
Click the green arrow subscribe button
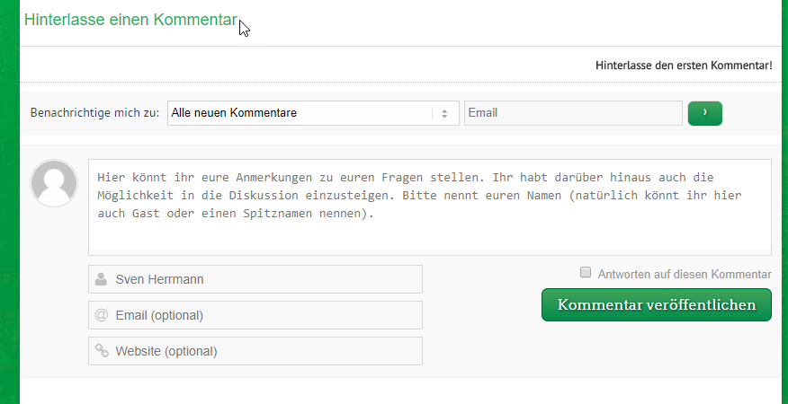pos(704,113)
